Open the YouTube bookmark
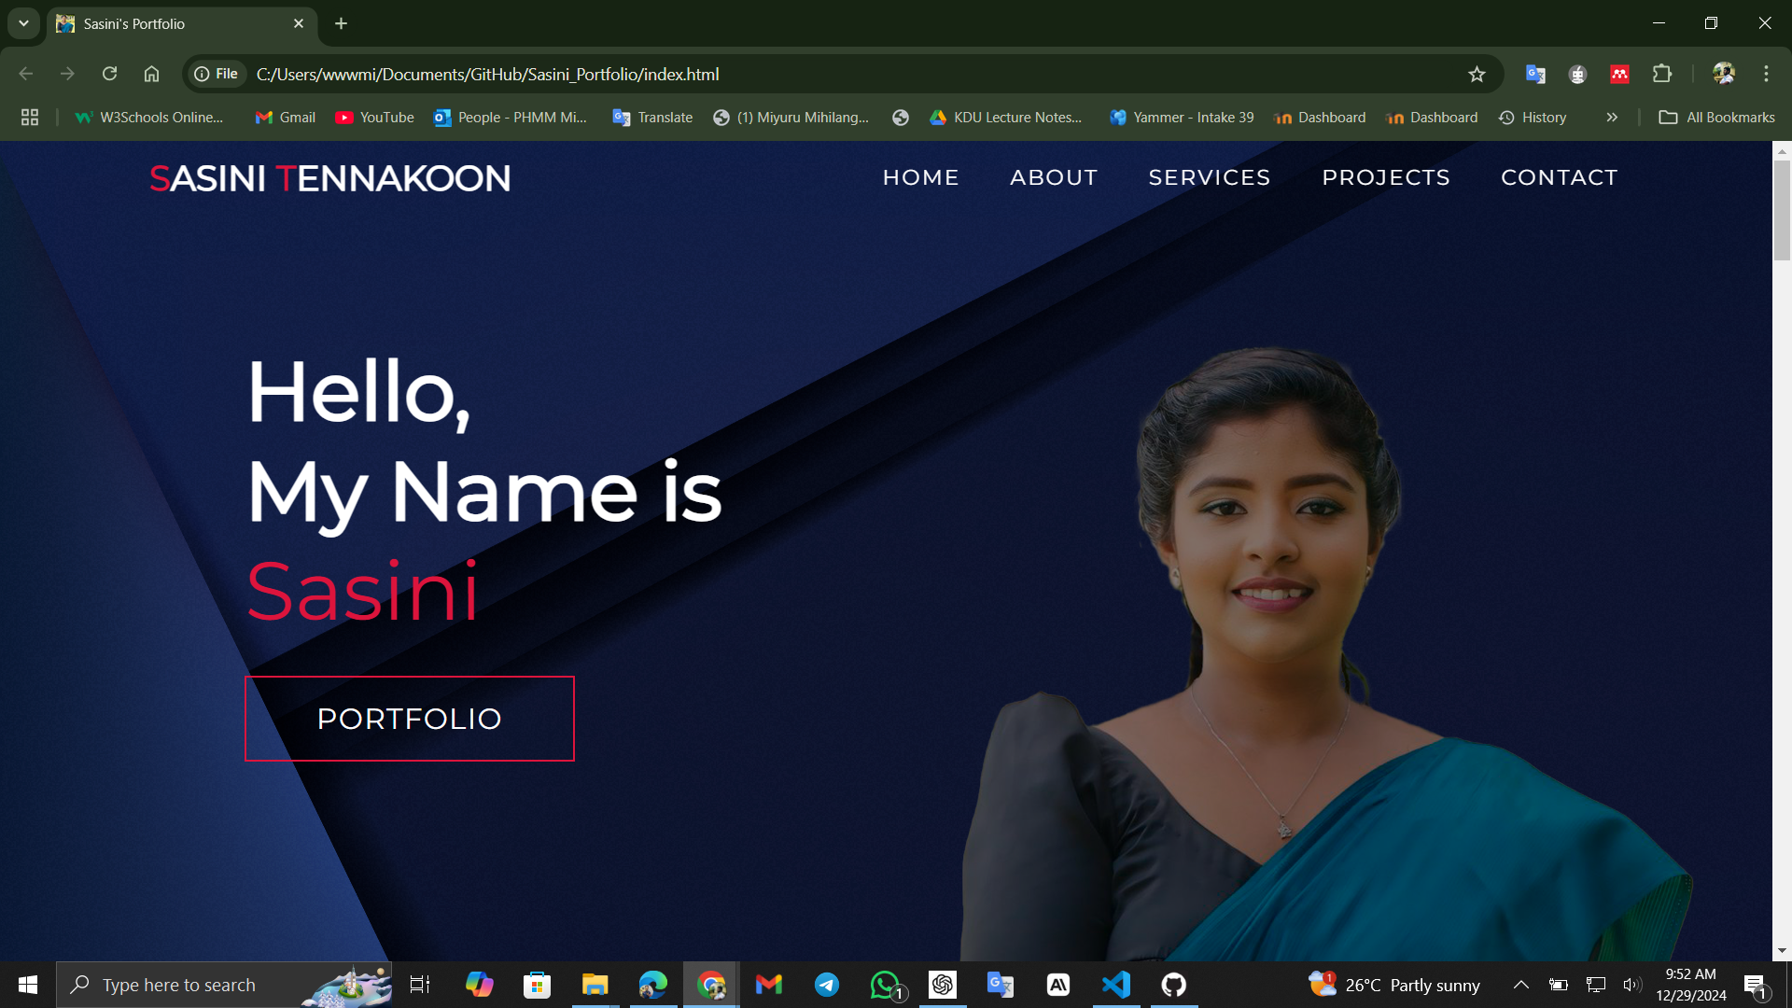 click(x=375, y=118)
